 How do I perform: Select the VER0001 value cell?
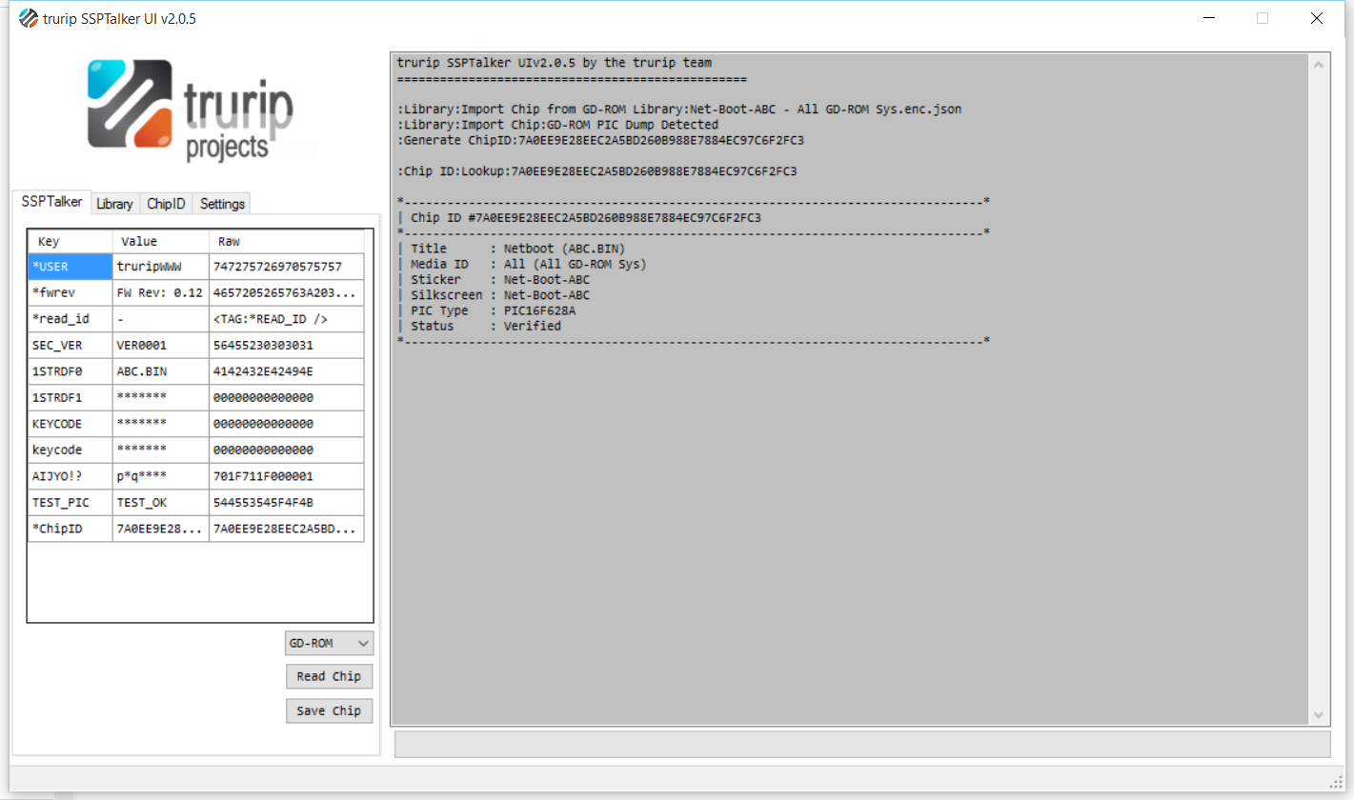pos(161,346)
